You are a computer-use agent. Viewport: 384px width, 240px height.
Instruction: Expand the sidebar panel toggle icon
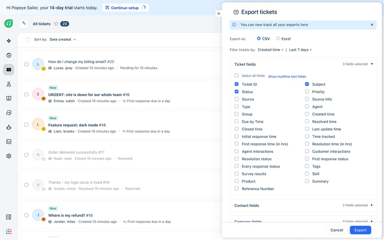point(9,217)
